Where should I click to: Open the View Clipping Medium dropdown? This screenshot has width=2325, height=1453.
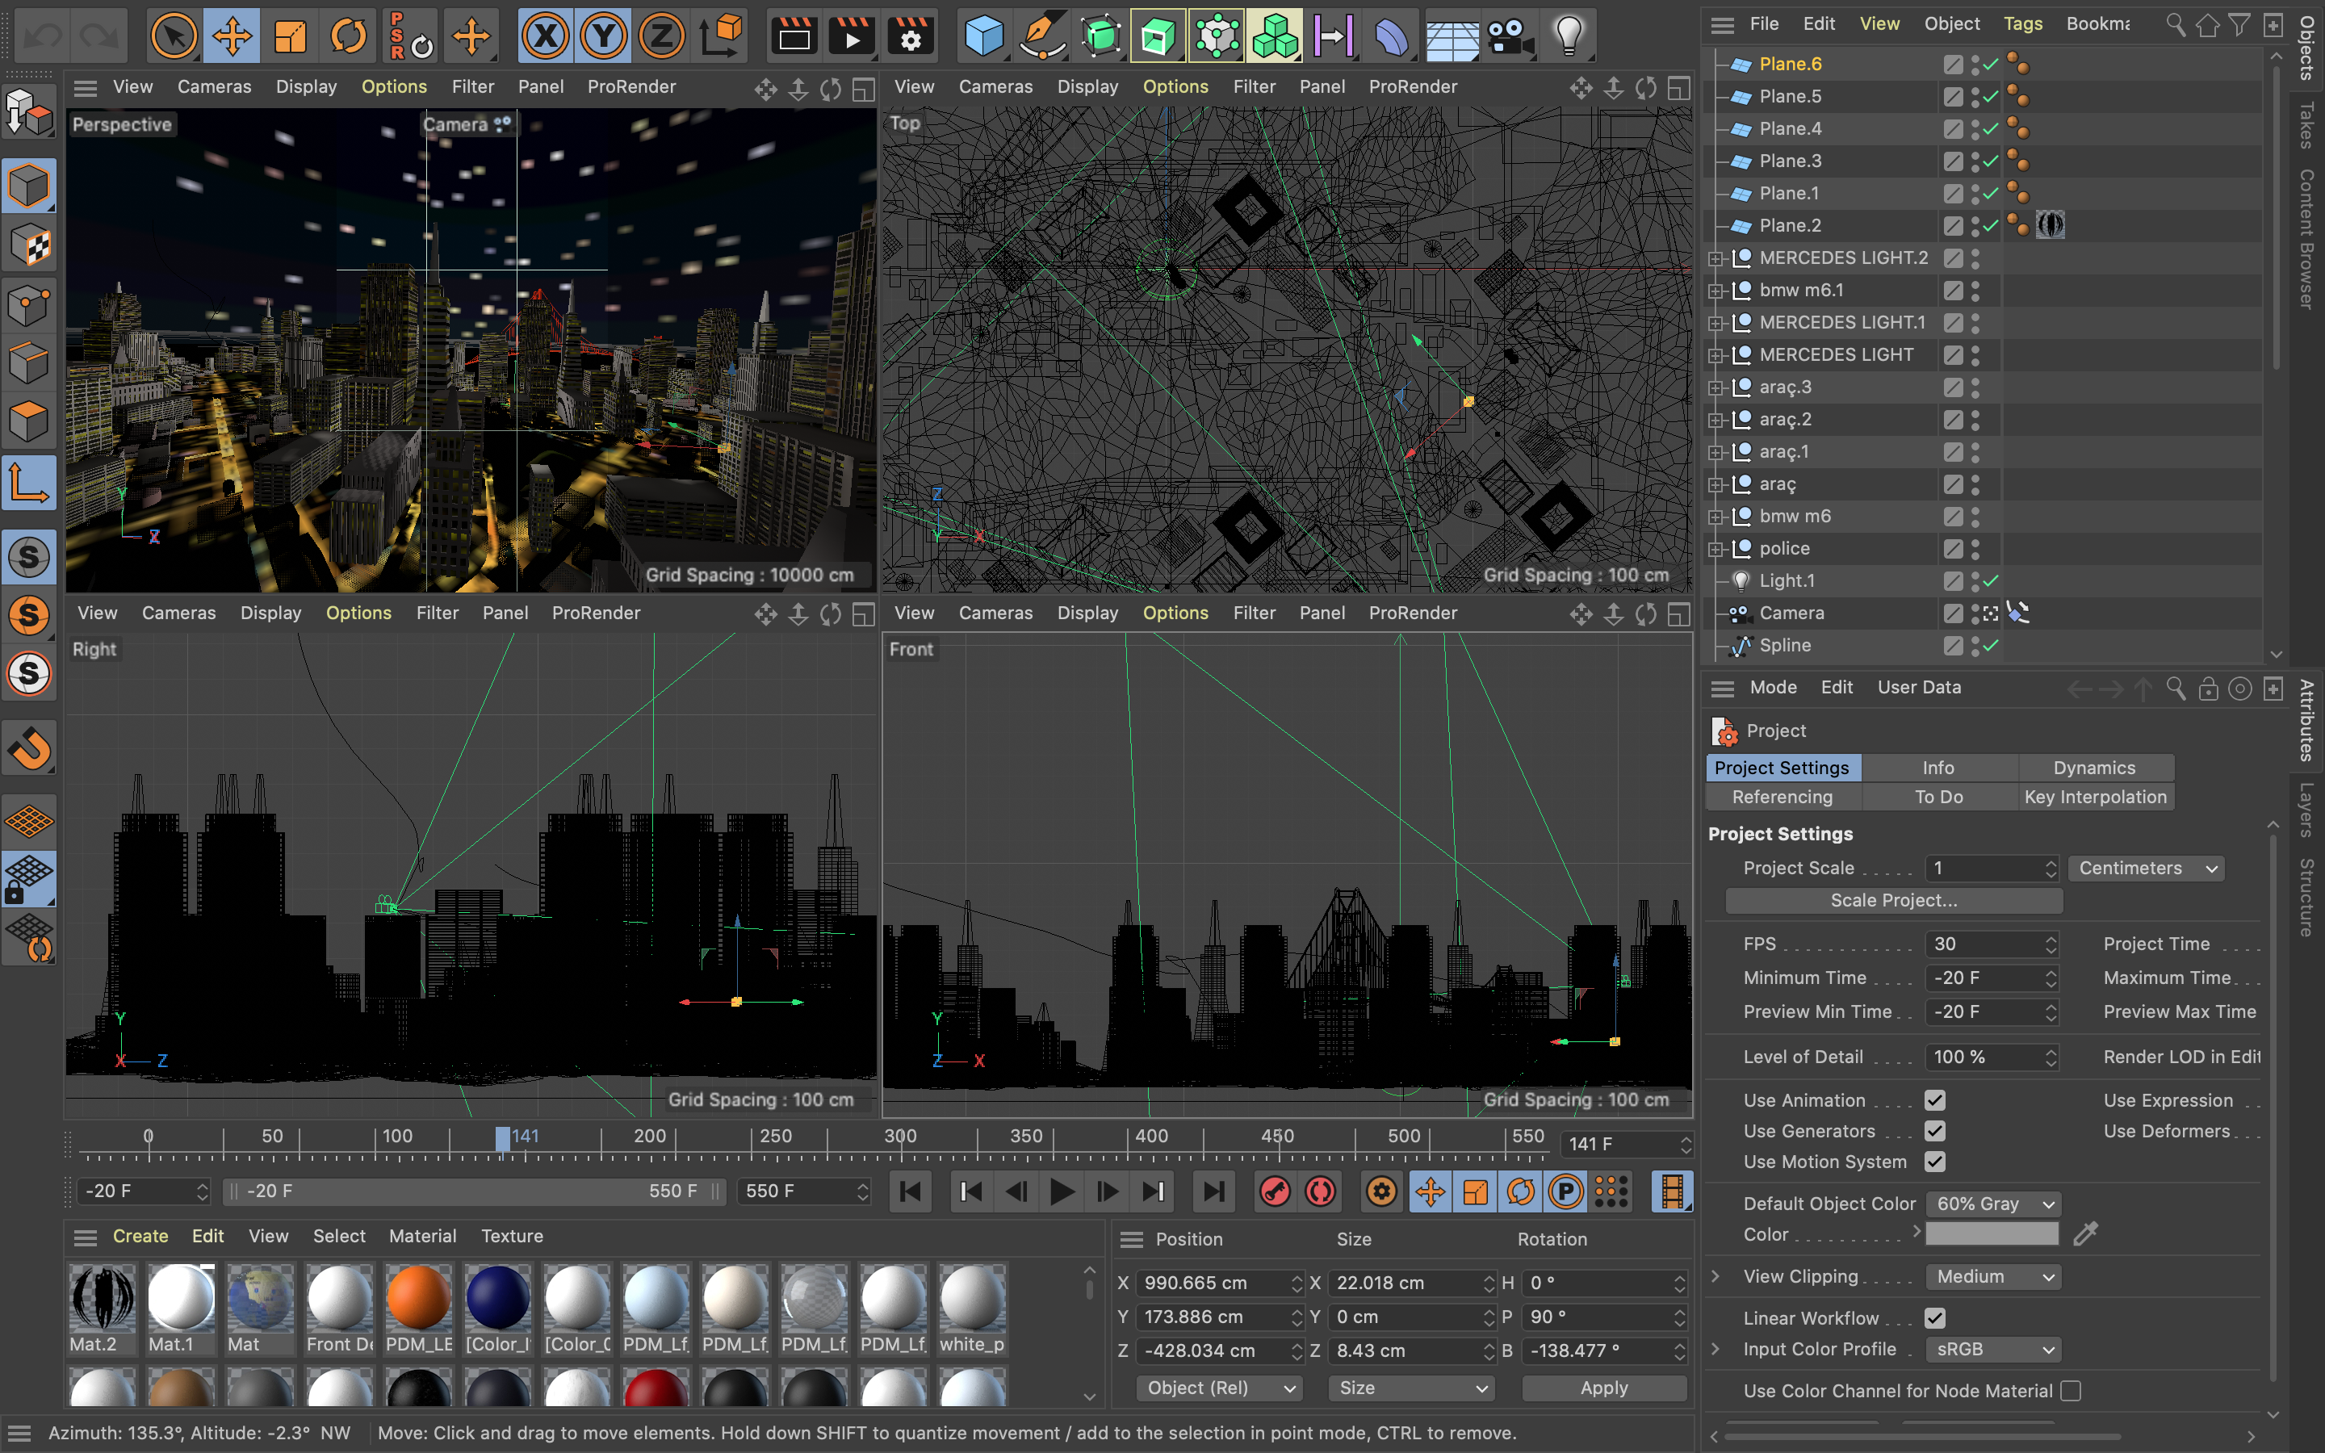point(1993,1276)
